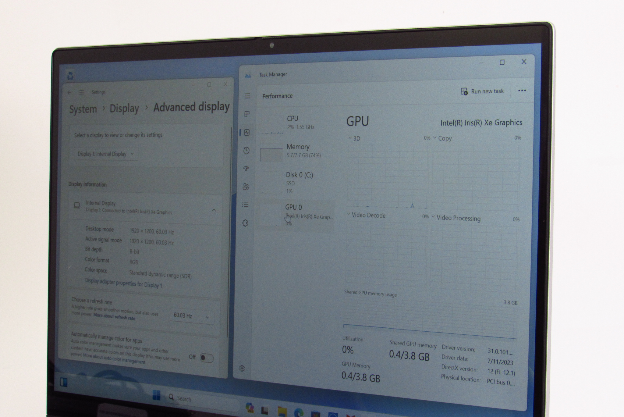The width and height of the screenshot is (624, 417).
Task: Toggle auto color management switch
Action: coord(206,358)
